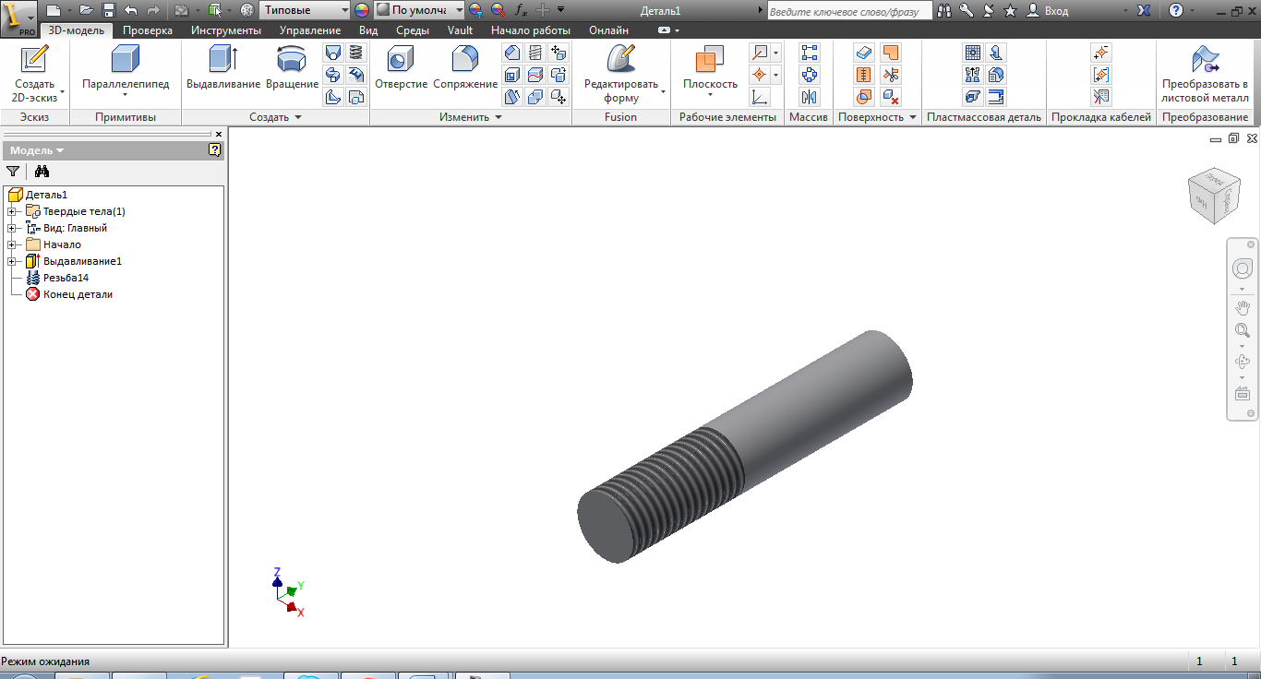The width and height of the screenshot is (1261, 679).
Task: Start the Revolve (Вращение) tool
Action: [292, 67]
